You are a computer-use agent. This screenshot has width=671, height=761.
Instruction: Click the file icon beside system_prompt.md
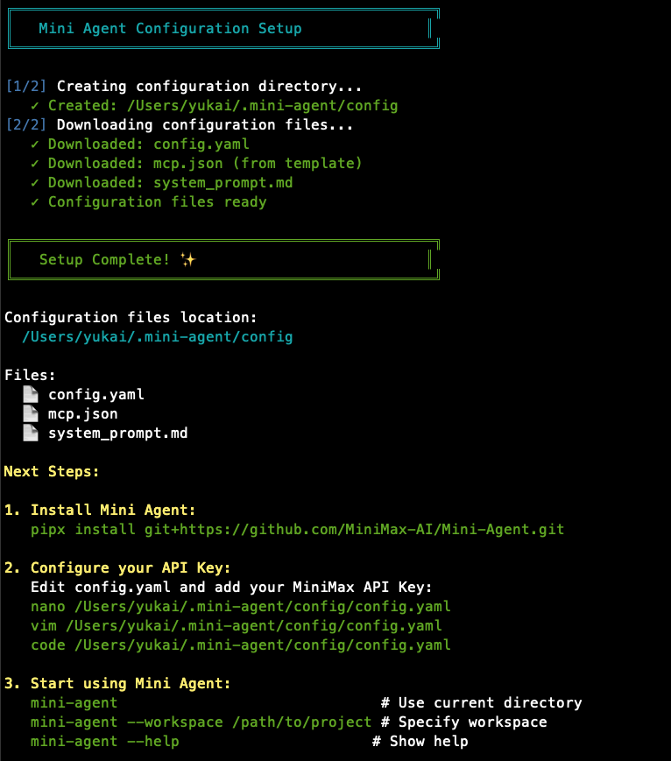31,433
